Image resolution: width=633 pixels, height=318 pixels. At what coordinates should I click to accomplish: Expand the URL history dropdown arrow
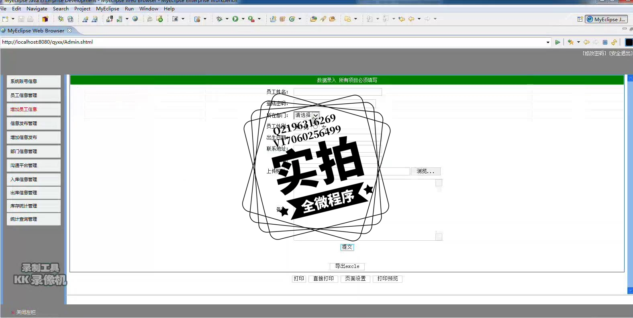tap(548, 42)
